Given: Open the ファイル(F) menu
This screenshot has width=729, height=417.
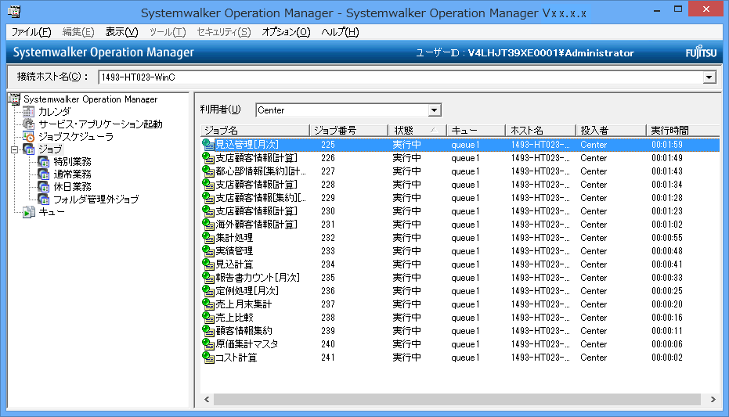Looking at the screenshot, I should pyautogui.click(x=31, y=32).
